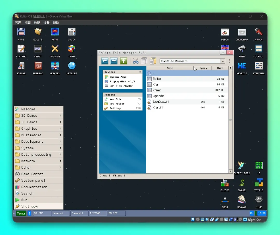Select the Opendial file row
Viewport: 280px width, 235px height.
187,96
